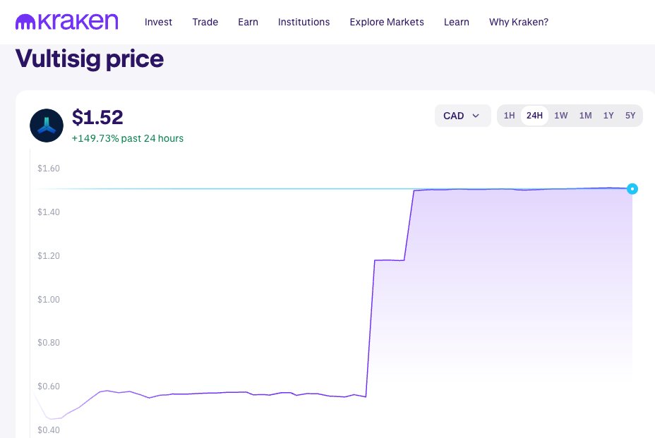Open the Why Kraken? menu
The width and height of the screenshot is (655, 438).
click(519, 22)
